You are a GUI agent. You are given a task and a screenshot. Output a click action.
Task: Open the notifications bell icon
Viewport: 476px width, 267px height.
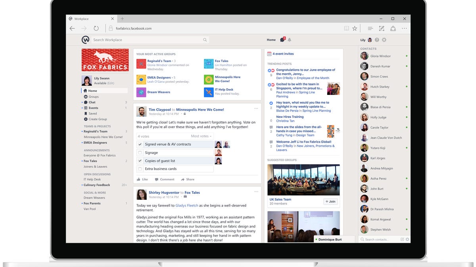coord(289,40)
